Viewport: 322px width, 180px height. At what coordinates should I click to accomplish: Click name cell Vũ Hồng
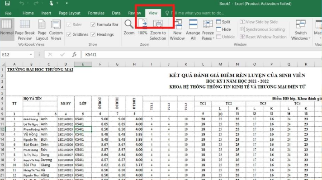point(31,134)
